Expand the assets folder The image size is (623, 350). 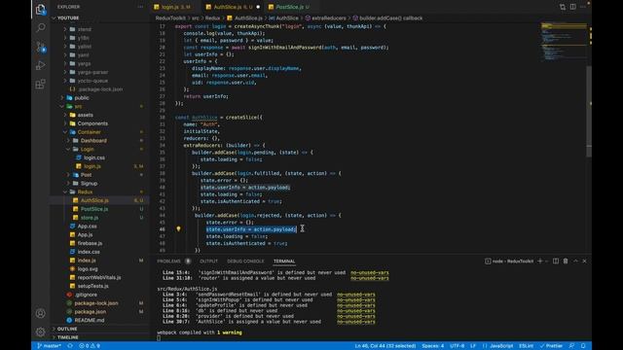pyautogui.click(x=85, y=115)
